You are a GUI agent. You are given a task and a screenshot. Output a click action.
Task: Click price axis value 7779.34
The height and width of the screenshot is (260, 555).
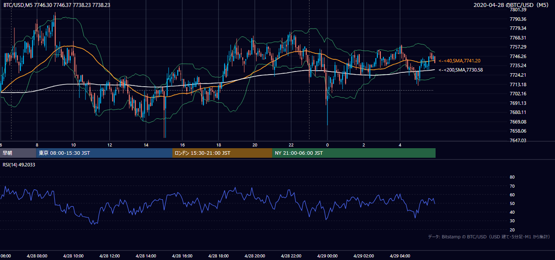click(x=518, y=28)
